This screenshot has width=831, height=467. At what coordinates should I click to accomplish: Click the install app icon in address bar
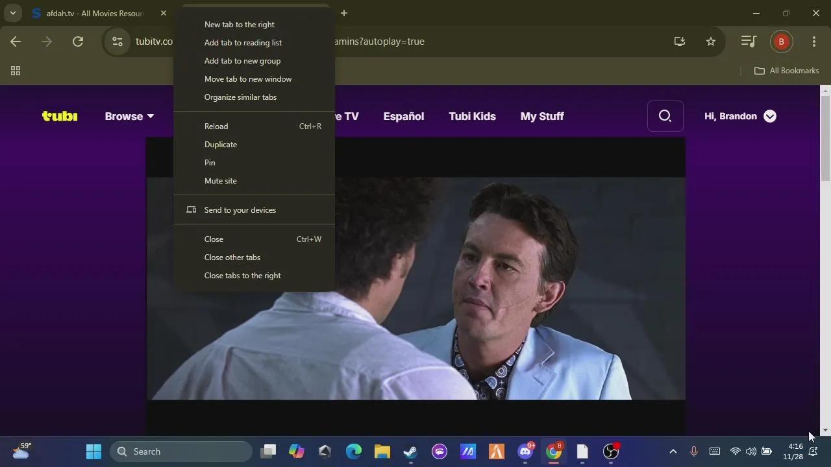click(x=680, y=42)
